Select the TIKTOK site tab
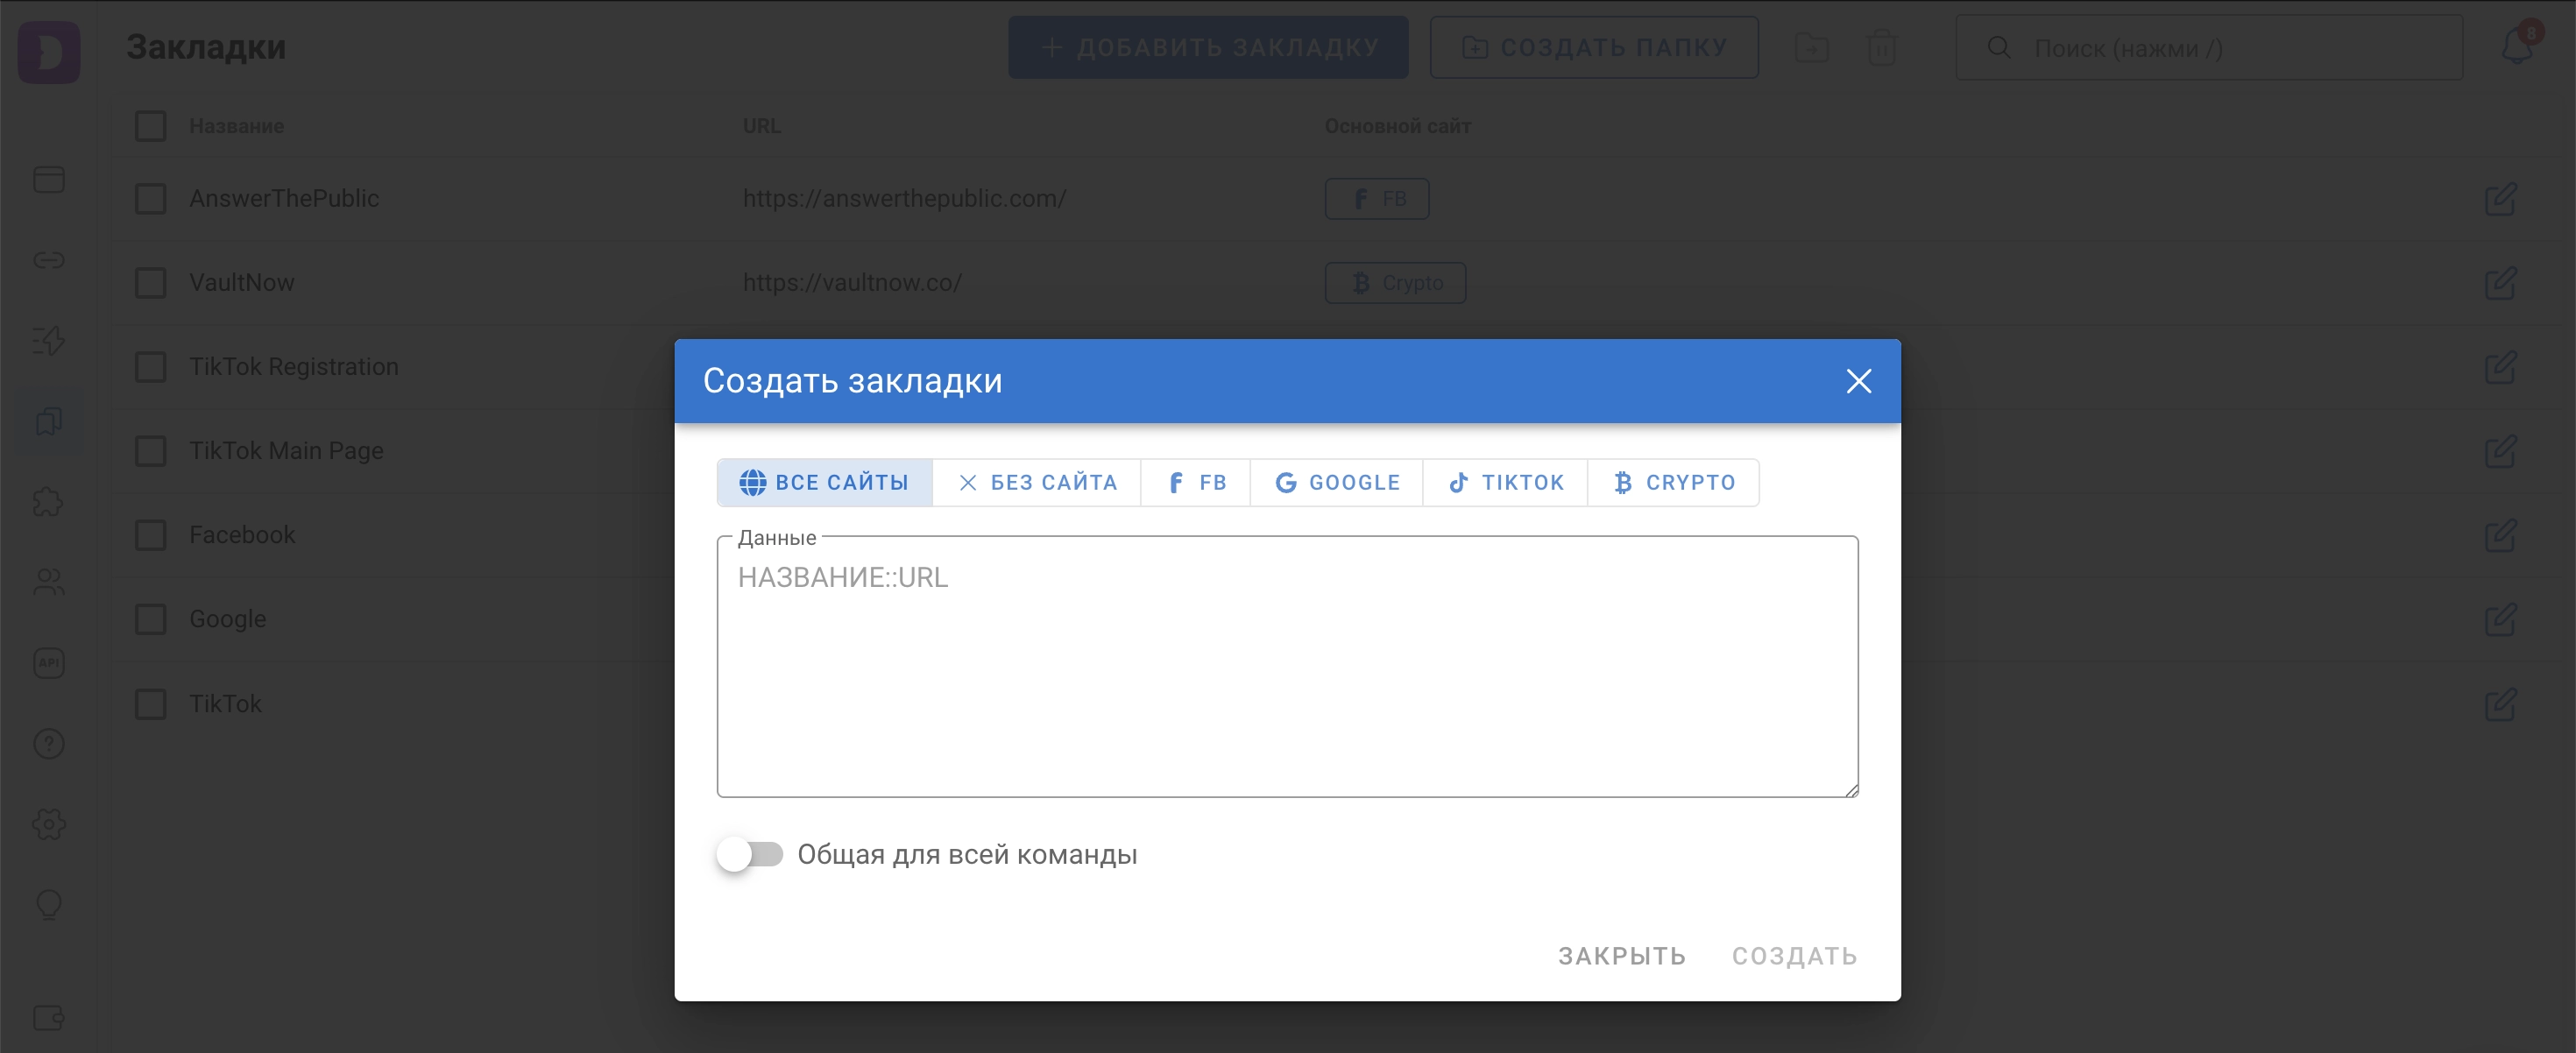Screen dimensions: 2576x1053 pyautogui.click(x=1506, y=483)
